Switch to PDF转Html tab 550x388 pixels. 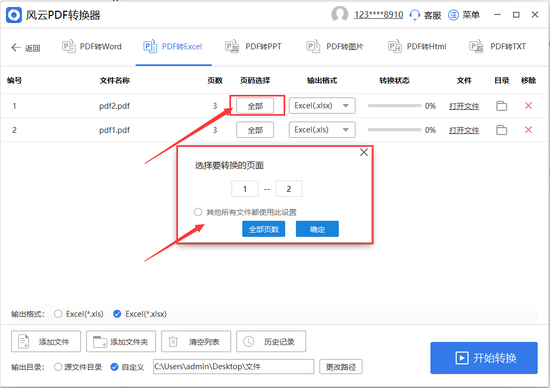[x=417, y=46]
